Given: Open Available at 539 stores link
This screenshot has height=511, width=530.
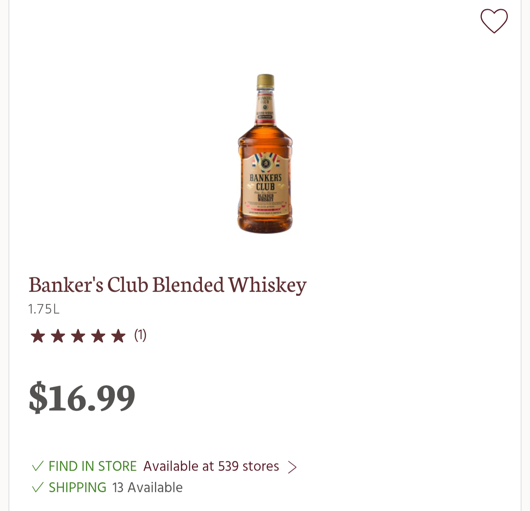Looking at the screenshot, I should coord(211,466).
